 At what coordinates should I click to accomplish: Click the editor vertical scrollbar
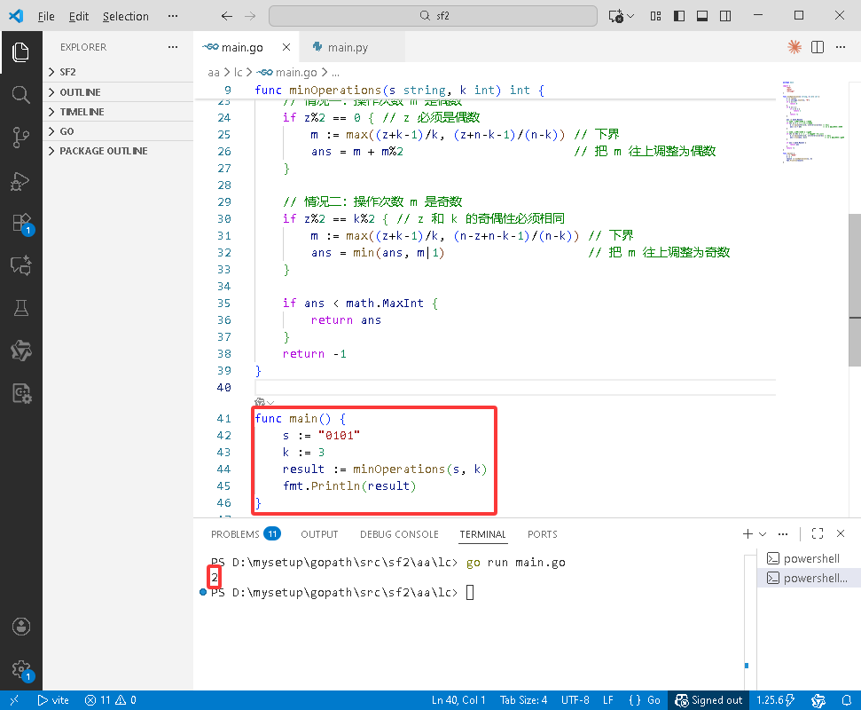(x=855, y=289)
